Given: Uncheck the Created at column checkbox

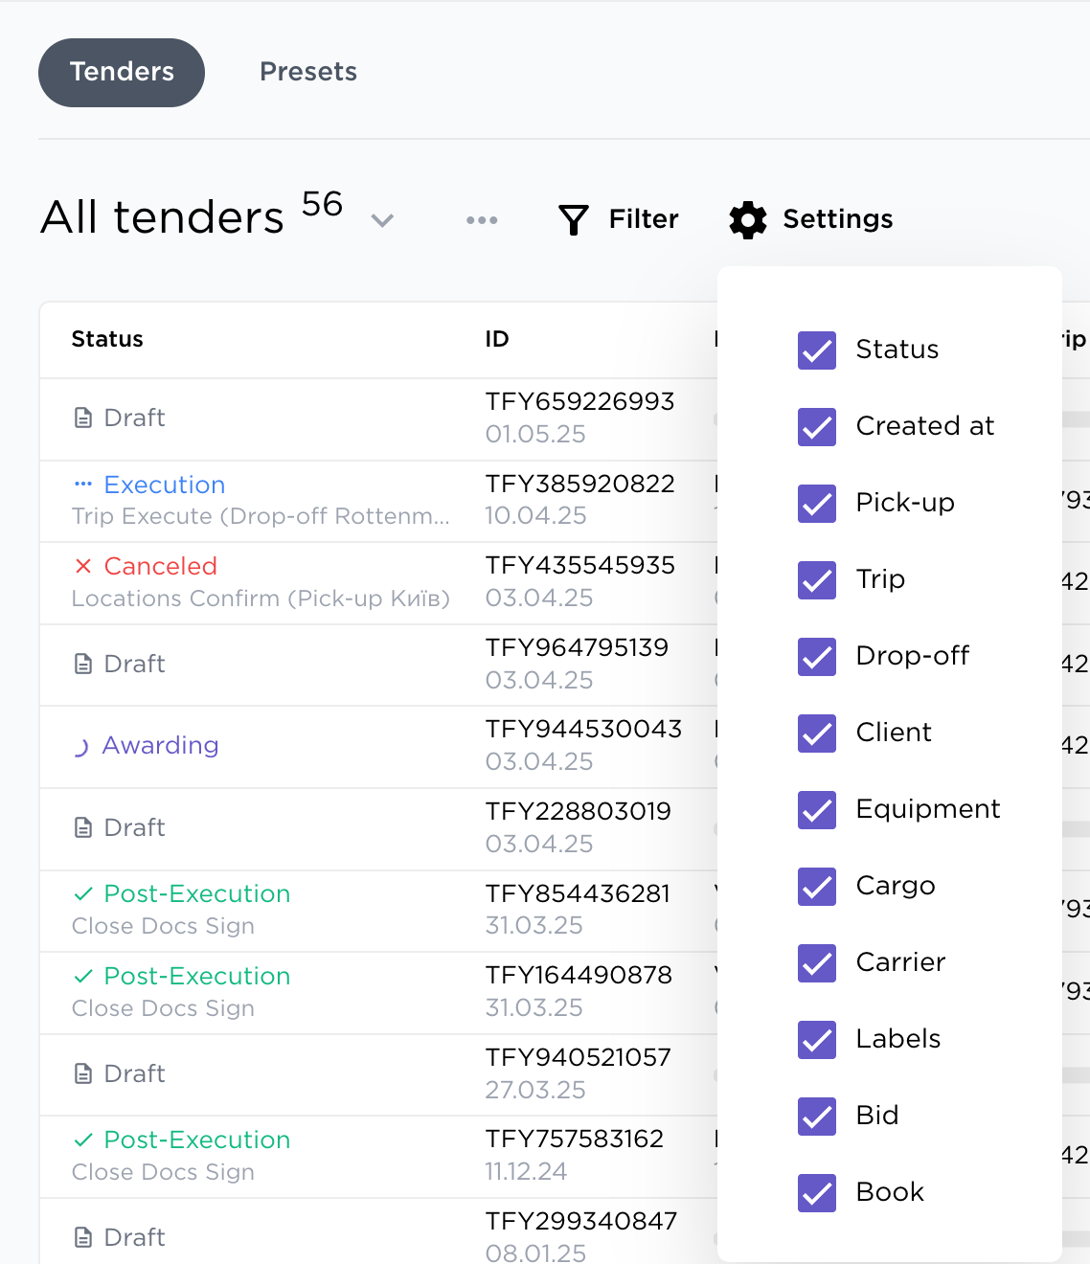Looking at the screenshot, I should coord(817,427).
